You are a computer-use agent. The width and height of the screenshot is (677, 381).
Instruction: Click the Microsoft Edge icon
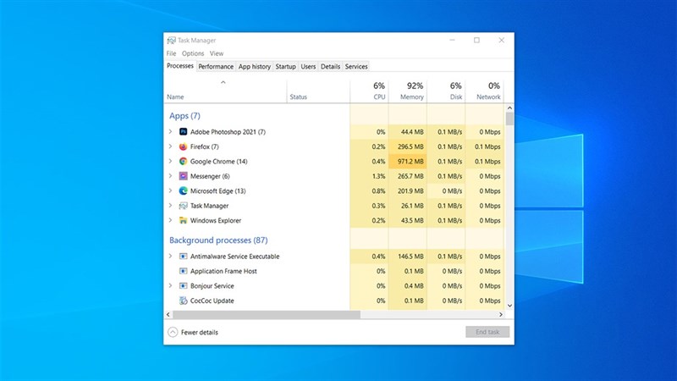click(x=183, y=190)
